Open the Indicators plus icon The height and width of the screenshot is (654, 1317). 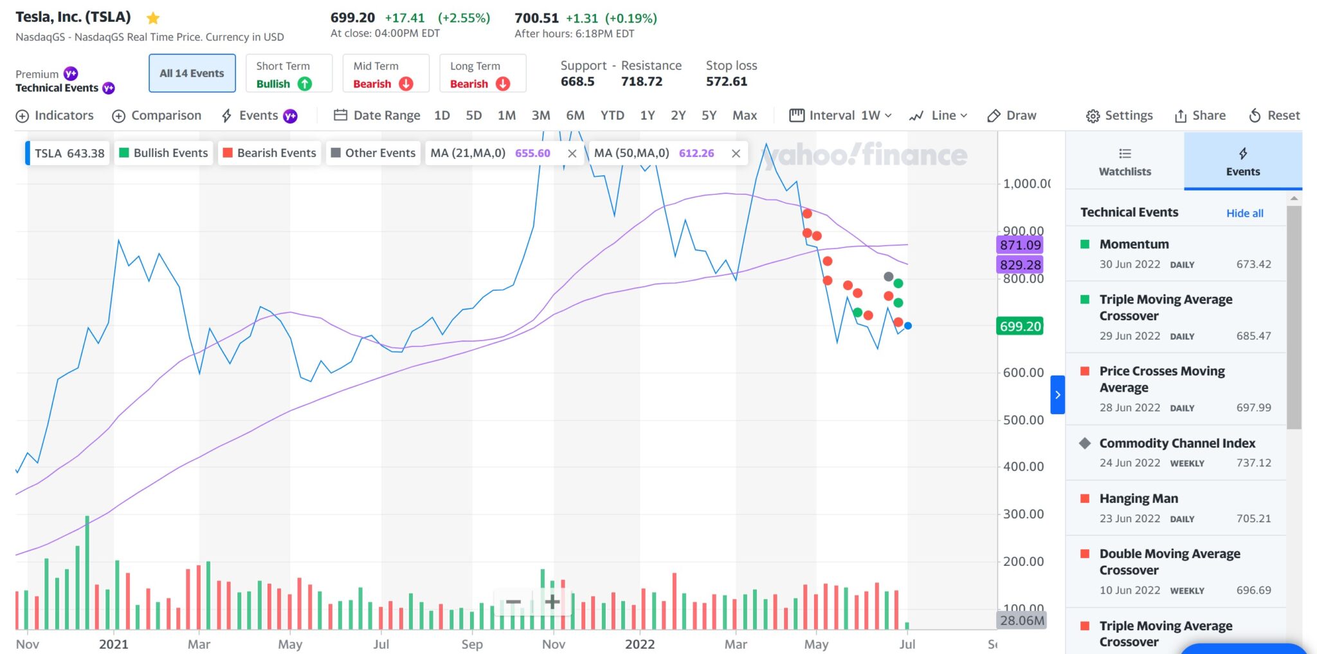click(23, 116)
